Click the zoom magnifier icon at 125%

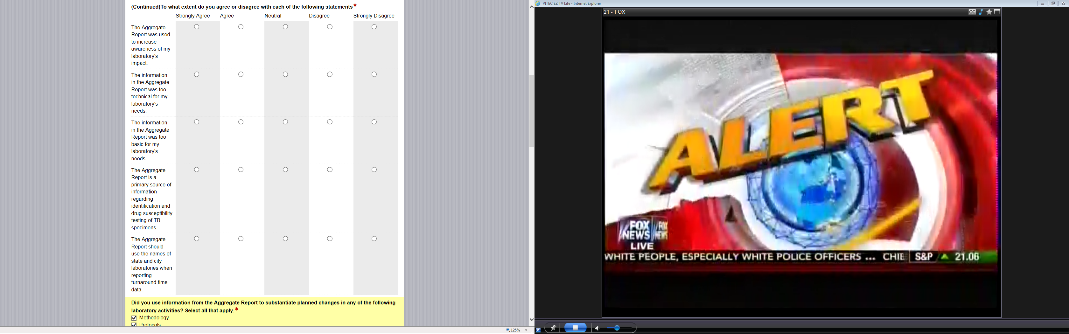click(508, 330)
